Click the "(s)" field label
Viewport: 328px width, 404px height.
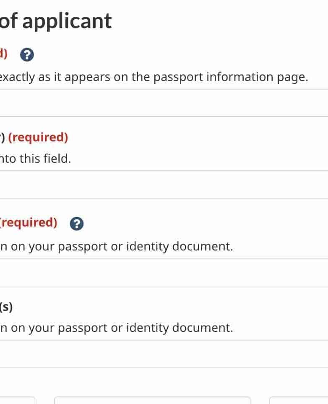6,308
